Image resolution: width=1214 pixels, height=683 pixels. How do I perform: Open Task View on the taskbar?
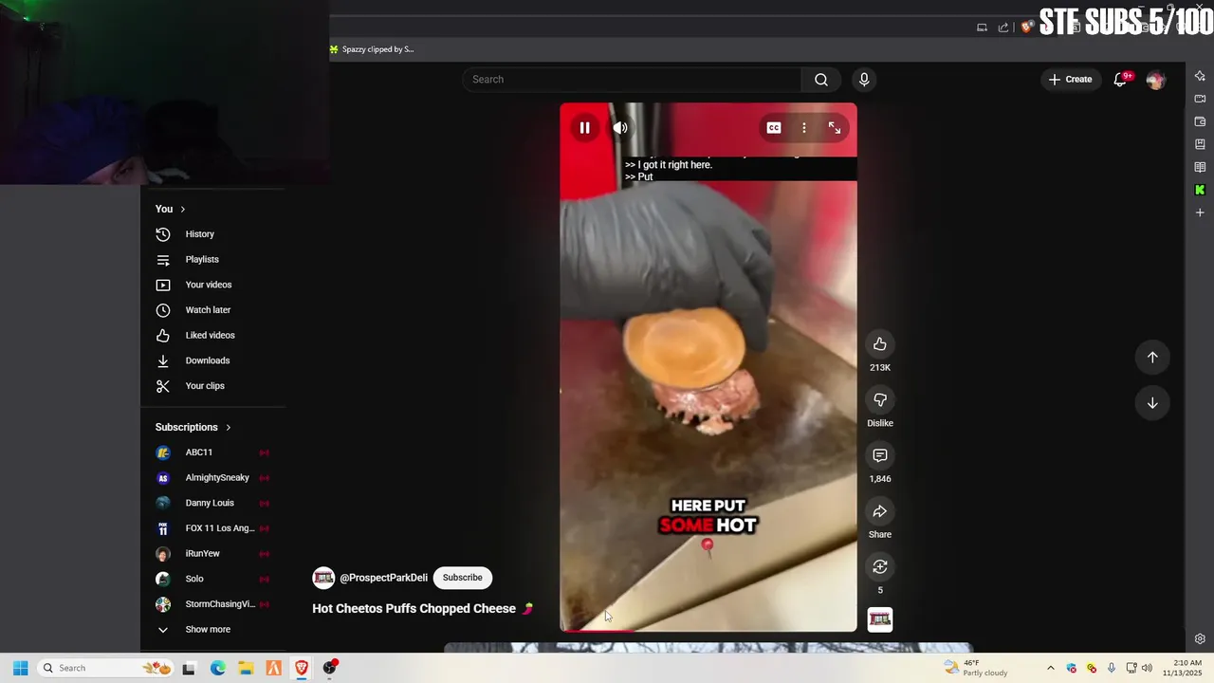point(189,668)
